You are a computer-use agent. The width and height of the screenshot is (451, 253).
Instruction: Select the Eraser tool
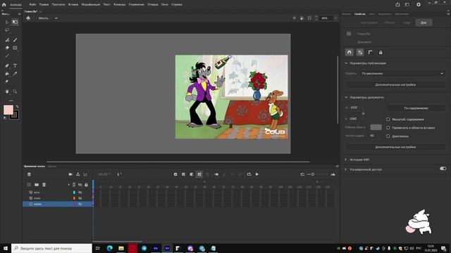(x=7, y=48)
